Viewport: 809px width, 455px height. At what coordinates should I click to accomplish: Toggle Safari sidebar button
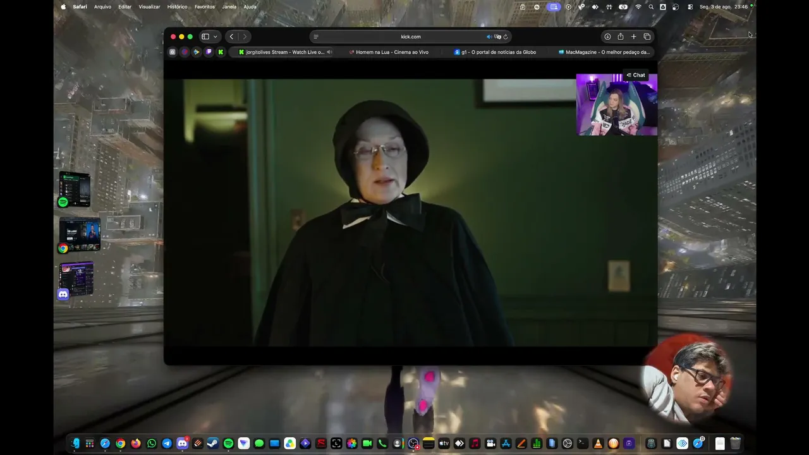point(205,37)
